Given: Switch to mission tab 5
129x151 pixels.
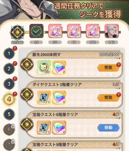Looking at the screenshot, I should pos(9,114).
